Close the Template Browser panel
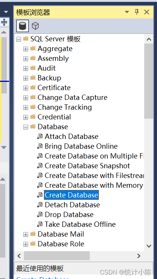This screenshot has width=157, height=279. 147,12
